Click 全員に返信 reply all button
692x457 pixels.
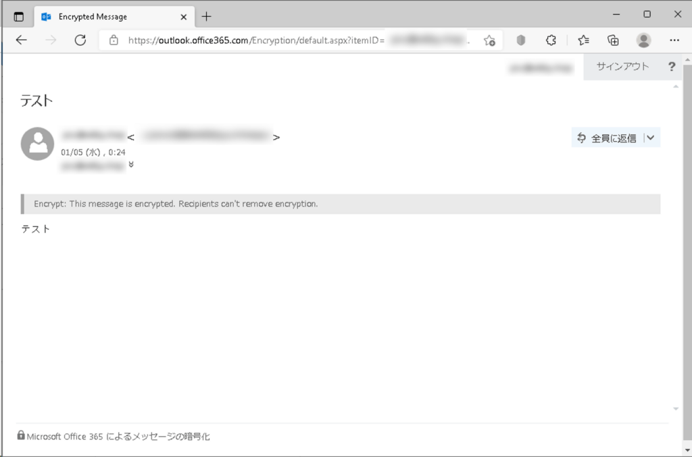click(x=608, y=138)
